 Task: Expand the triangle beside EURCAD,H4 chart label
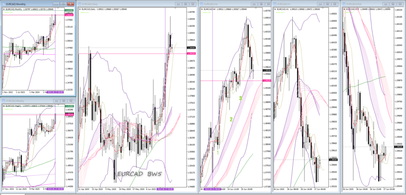tap(202, 9)
